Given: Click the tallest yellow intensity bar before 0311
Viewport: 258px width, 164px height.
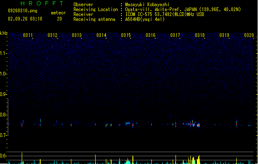Looking at the screenshot, I should [22, 158].
